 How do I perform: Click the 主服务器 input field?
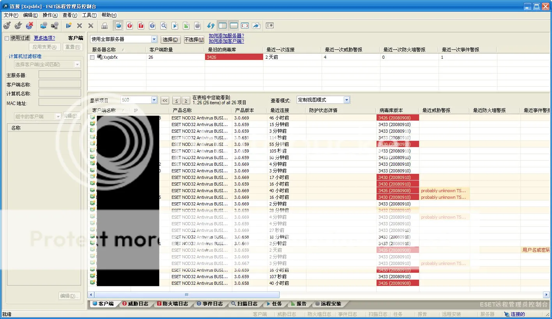point(60,74)
